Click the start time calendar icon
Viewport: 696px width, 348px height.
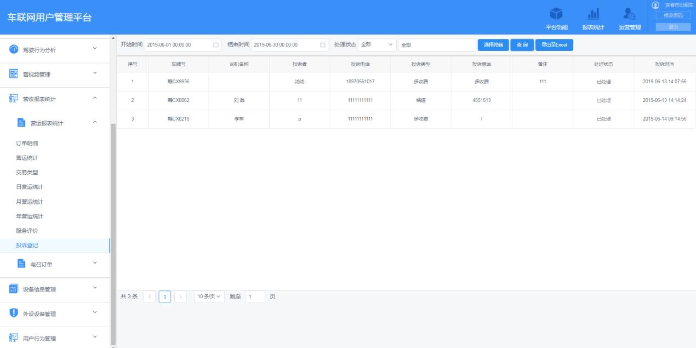(216, 45)
